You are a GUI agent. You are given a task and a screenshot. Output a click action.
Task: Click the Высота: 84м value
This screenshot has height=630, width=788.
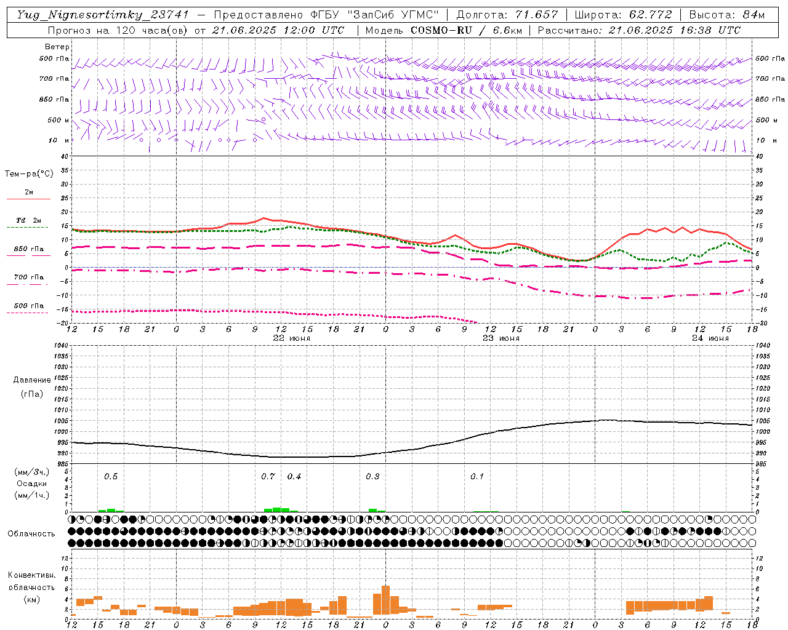point(726,15)
